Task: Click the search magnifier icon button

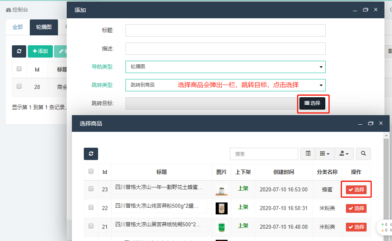Action: (363, 154)
